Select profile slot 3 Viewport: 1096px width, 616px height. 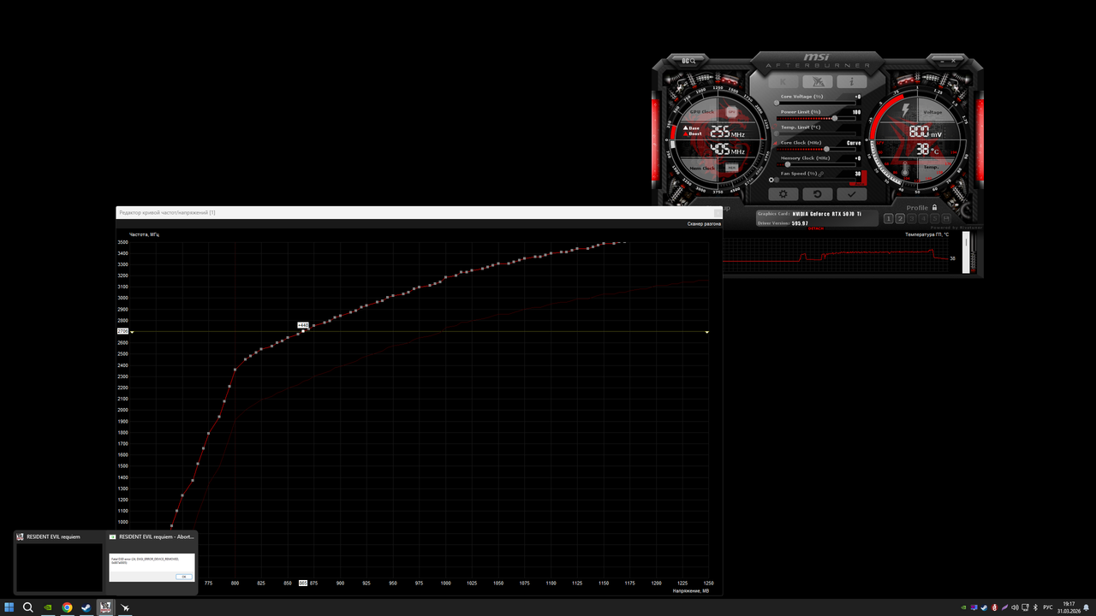[x=912, y=218]
